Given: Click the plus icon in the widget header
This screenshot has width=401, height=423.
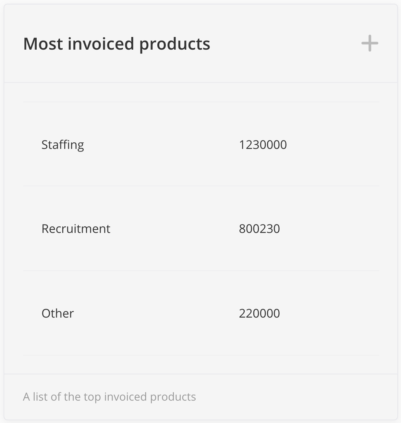Looking at the screenshot, I should pos(370,43).
